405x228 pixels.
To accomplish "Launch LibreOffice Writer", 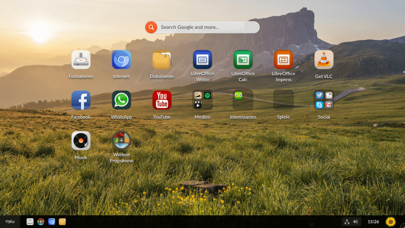I will 203,60.
